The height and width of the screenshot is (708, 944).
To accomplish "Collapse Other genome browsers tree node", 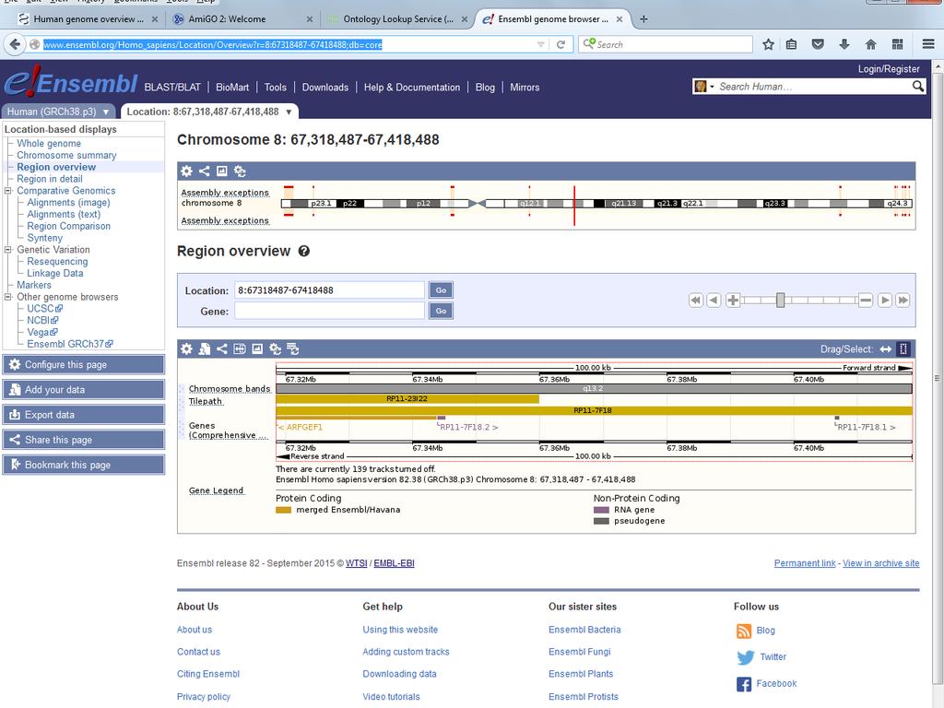I will pyautogui.click(x=7, y=297).
